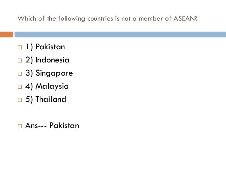Click the blue horizontal divider bar
The width and height of the screenshot is (226, 170).
(x=120, y=34)
